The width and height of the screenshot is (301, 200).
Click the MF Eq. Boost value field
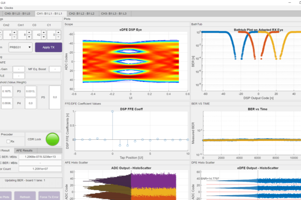[55, 69]
